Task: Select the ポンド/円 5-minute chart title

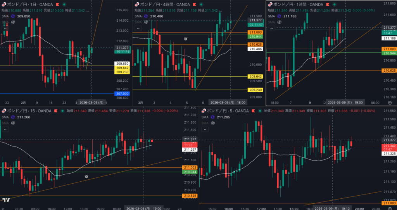Action: pos(225,111)
